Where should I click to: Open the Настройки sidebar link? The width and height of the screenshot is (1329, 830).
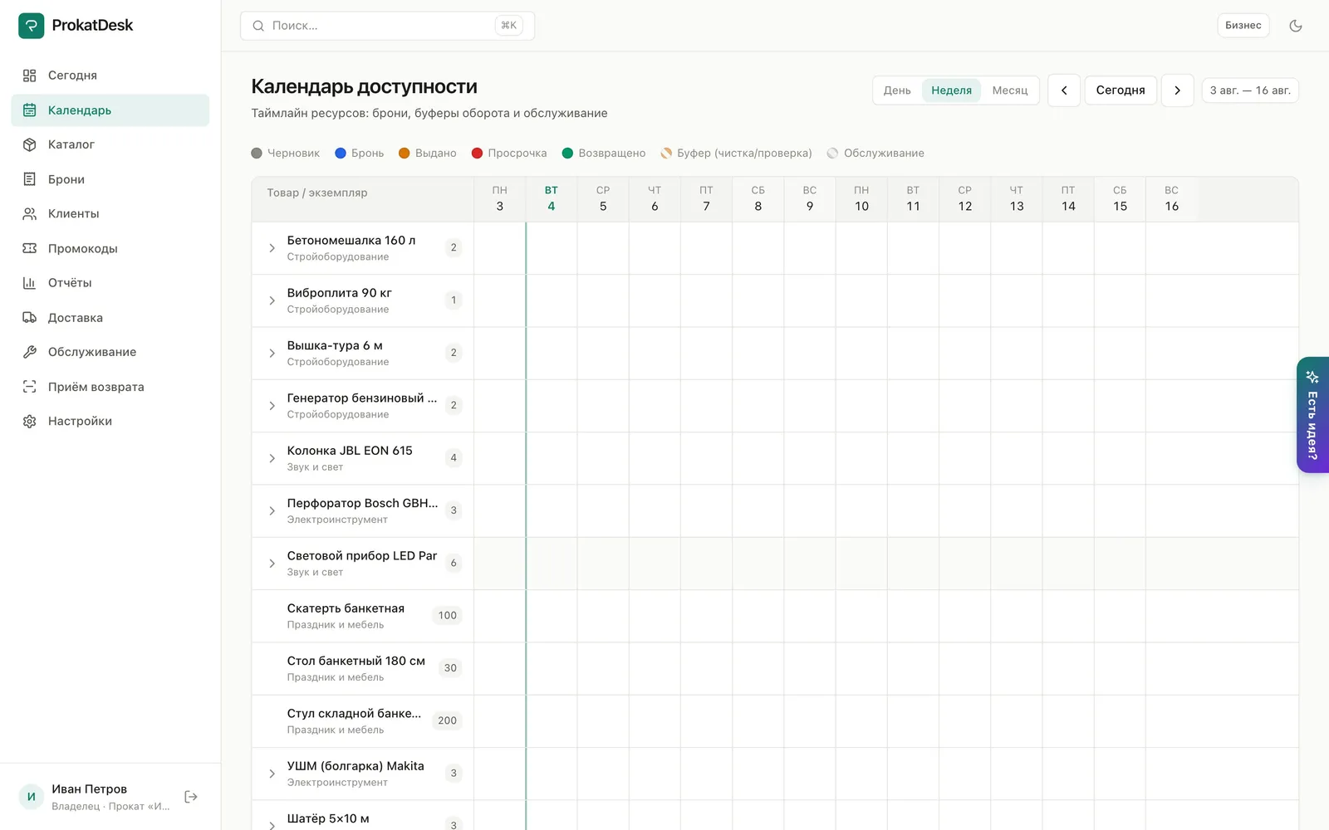click(x=110, y=422)
